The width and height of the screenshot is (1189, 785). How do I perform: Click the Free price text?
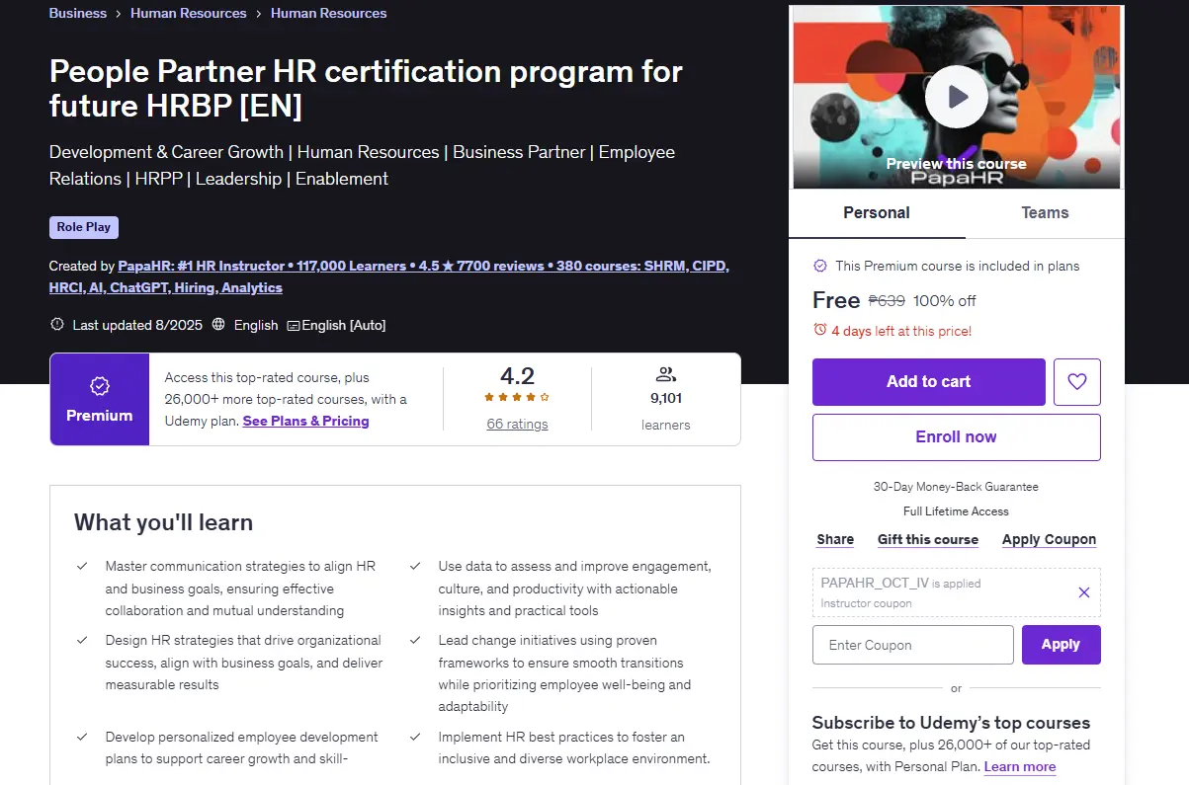point(836,300)
